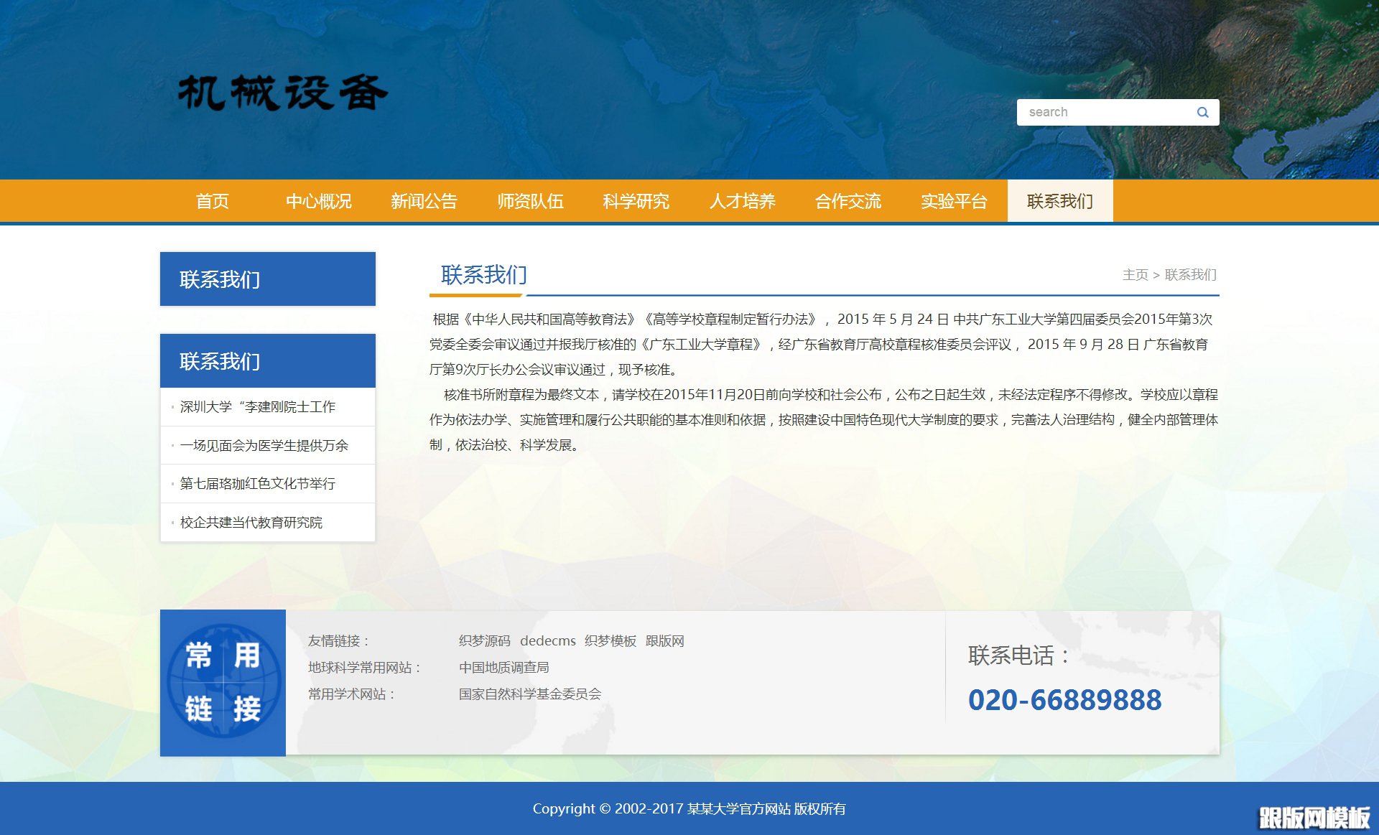Open the 国家自然科学基金委员会 link
The width and height of the screenshot is (1379, 835).
click(529, 694)
